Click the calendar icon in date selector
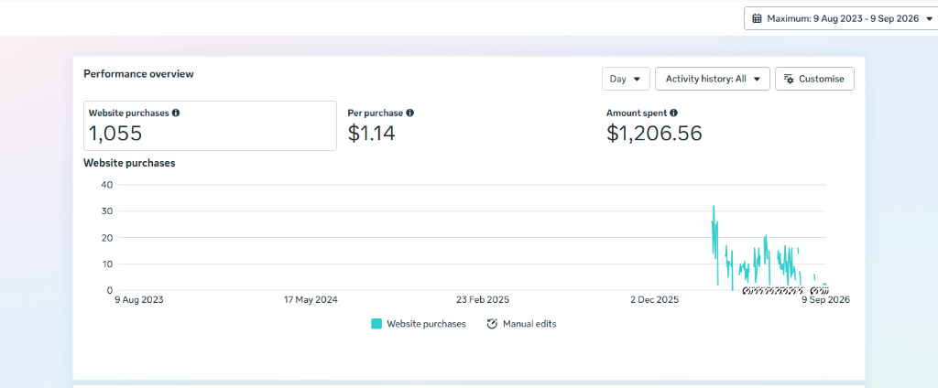This screenshot has width=938, height=388. point(757,18)
